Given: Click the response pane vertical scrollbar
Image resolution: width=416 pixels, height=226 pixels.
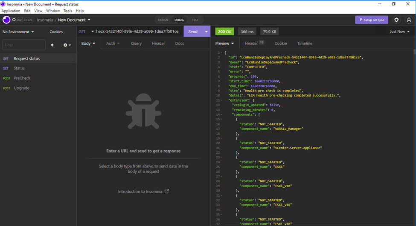Looking at the screenshot, I should click(413, 128).
